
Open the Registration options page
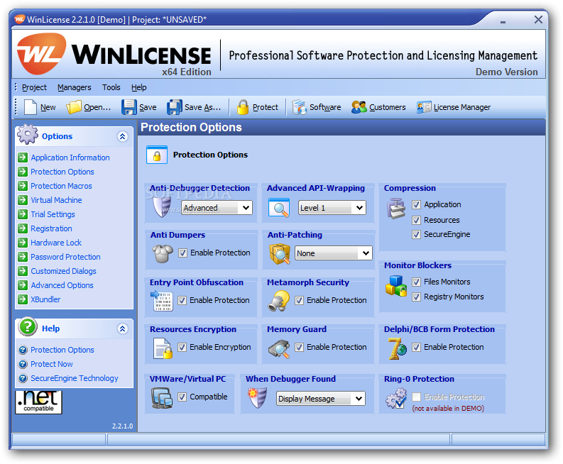point(51,228)
